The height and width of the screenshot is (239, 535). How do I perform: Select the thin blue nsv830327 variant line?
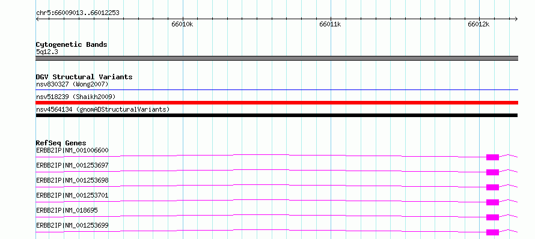pos(277,90)
